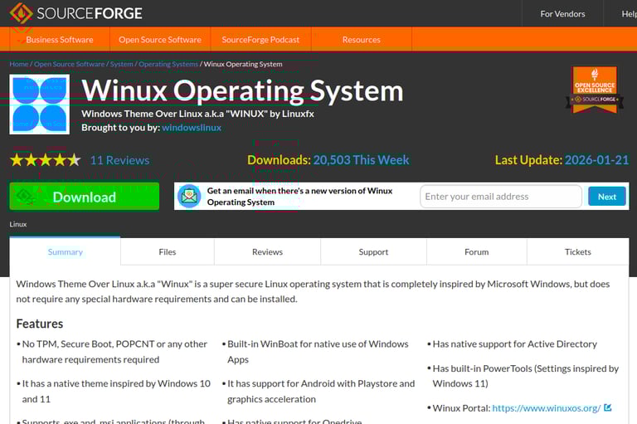
Task: Visit windowslinux author profile link
Action: point(192,128)
